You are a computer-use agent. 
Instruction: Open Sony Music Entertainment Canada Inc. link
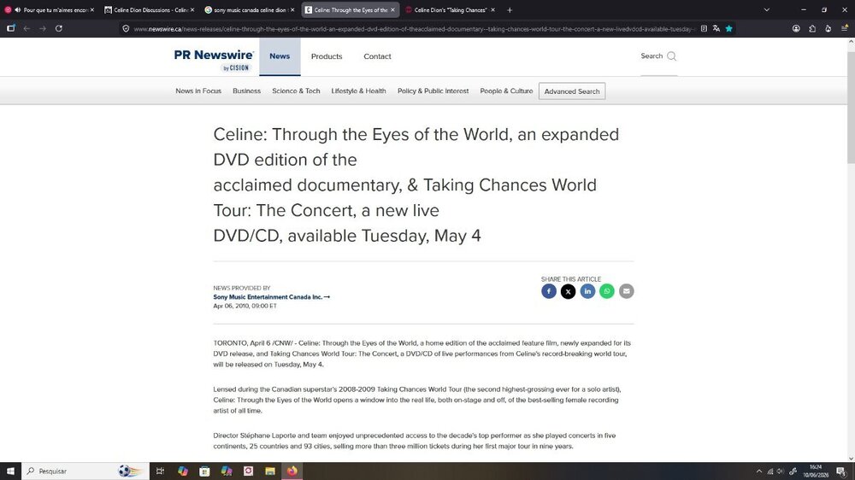[271, 297]
